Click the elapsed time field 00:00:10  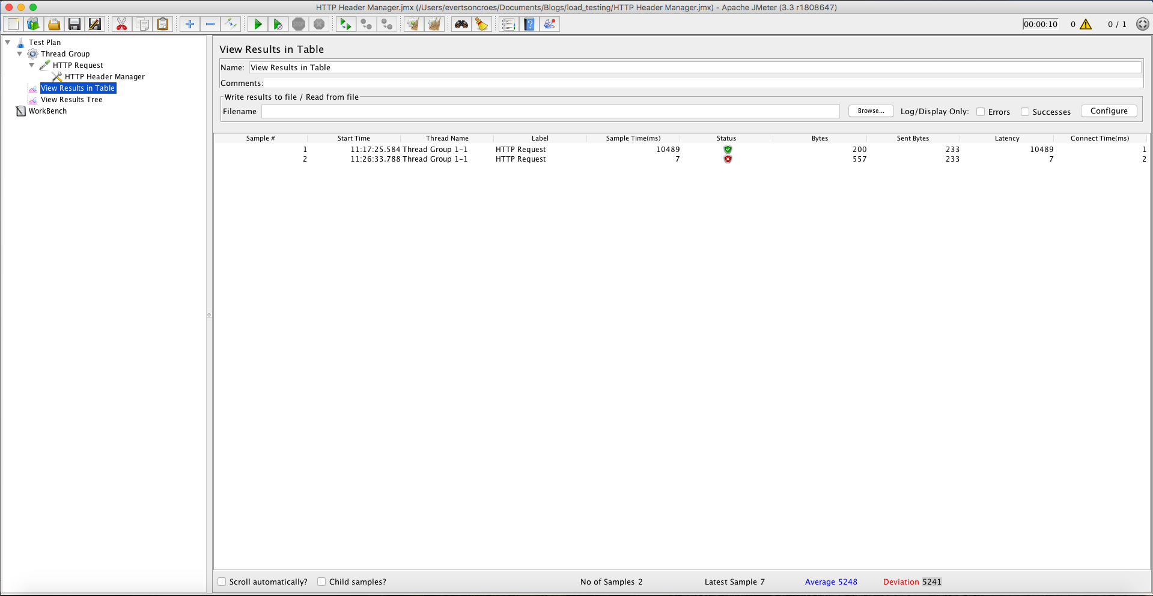point(1041,24)
